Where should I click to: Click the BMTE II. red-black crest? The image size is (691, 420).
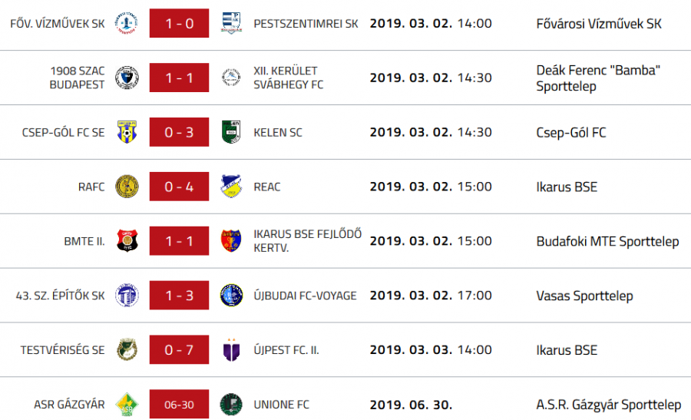tap(127, 241)
